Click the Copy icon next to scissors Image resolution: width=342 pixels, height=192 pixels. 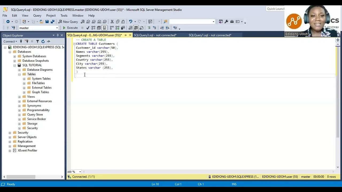pyautogui.click(x=118, y=22)
